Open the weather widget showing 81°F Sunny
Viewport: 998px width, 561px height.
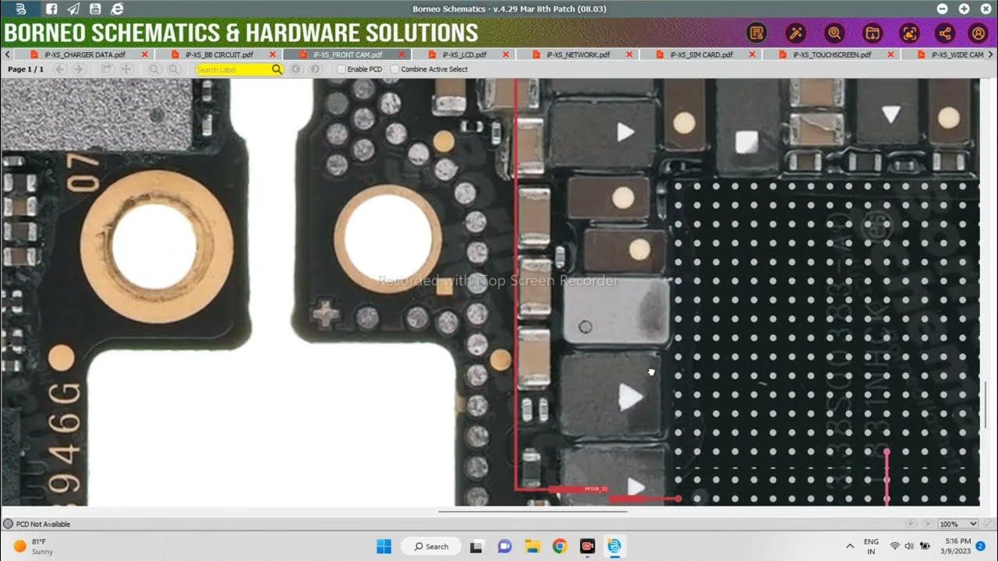(x=33, y=546)
